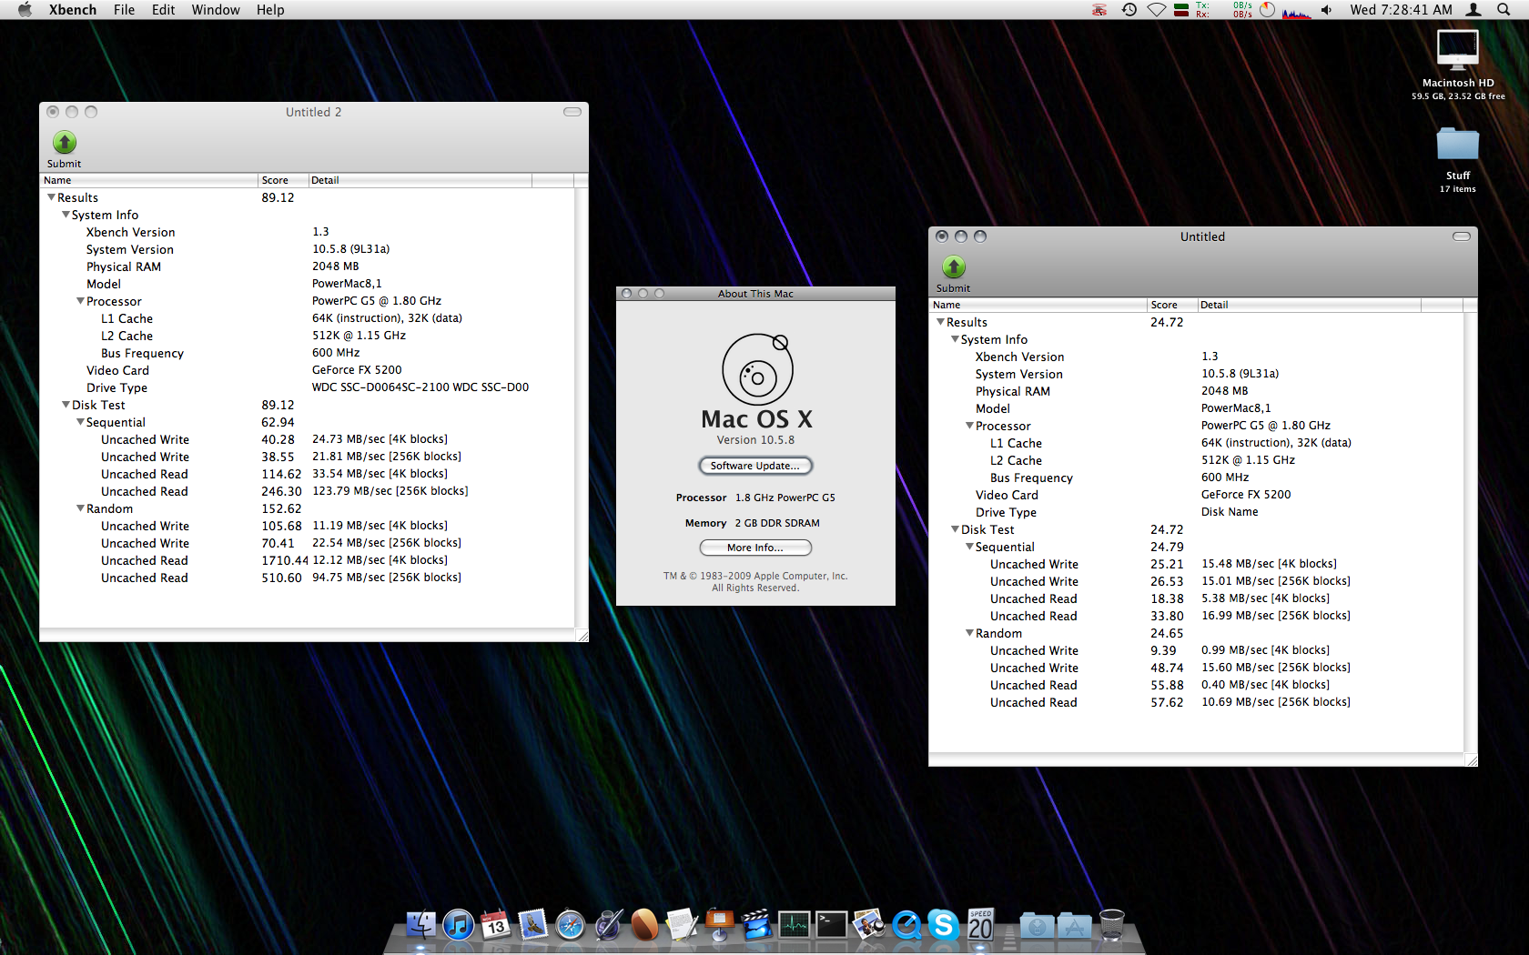Click Xbench Speed 20 dock icon
The image size is (1529, 955).
click(x=980, y=925)
